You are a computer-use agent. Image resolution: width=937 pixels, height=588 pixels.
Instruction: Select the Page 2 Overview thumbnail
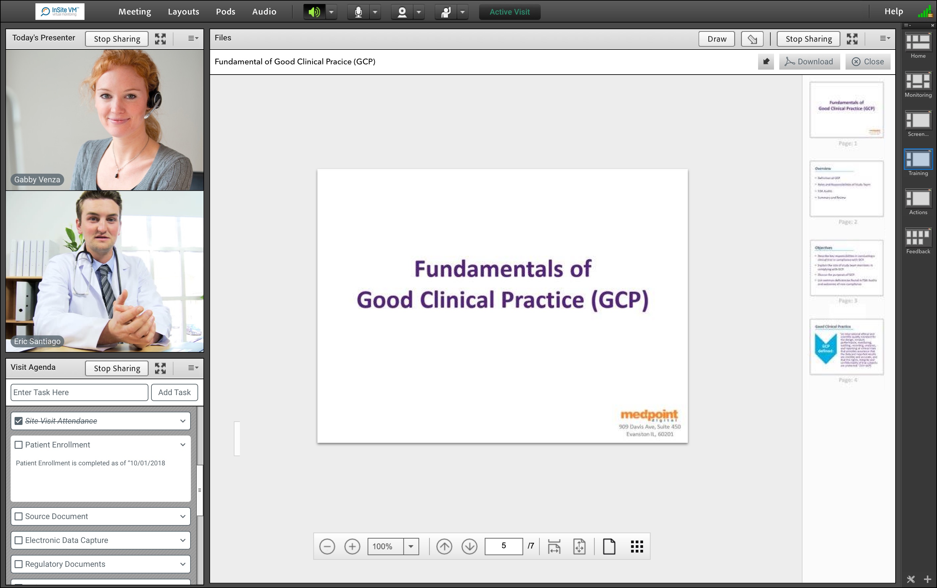click(x=846, y=189)
